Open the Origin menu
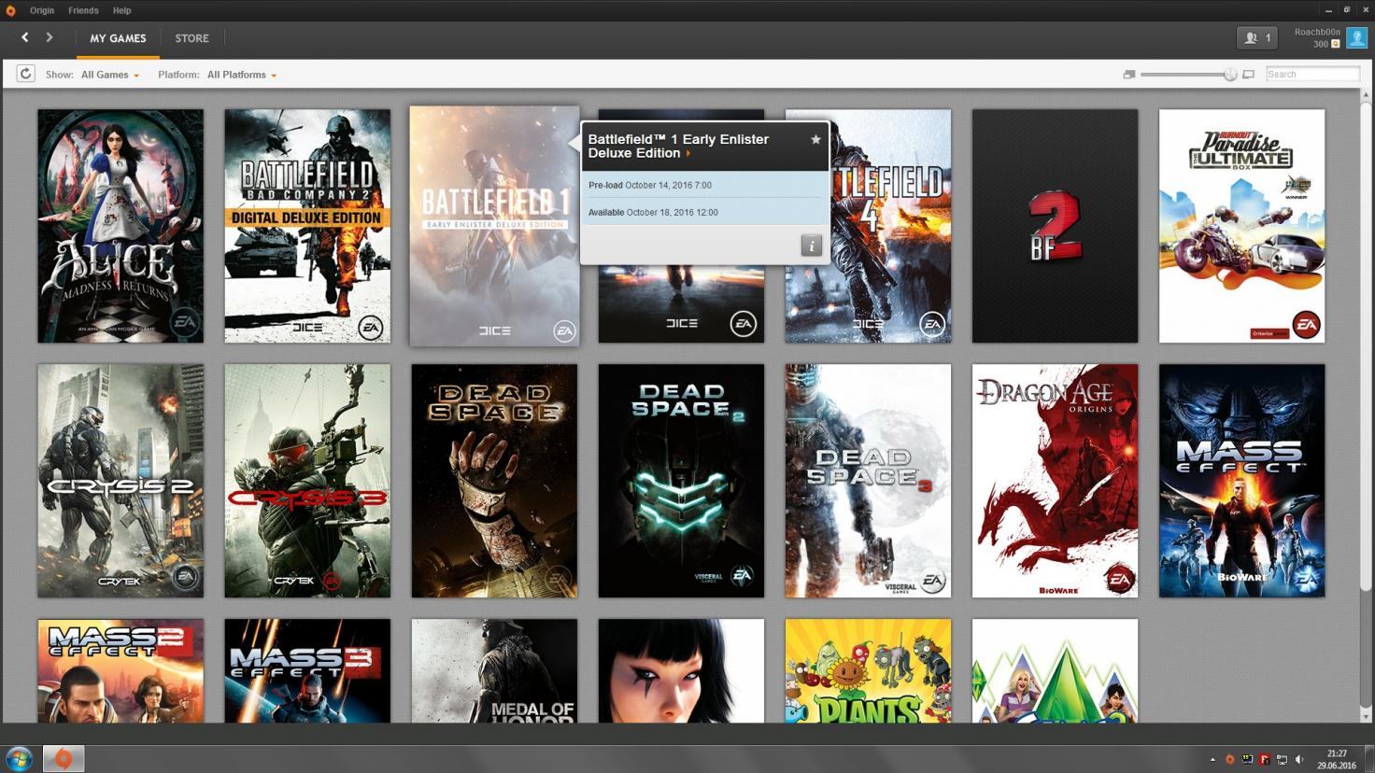 coord(42,10)
